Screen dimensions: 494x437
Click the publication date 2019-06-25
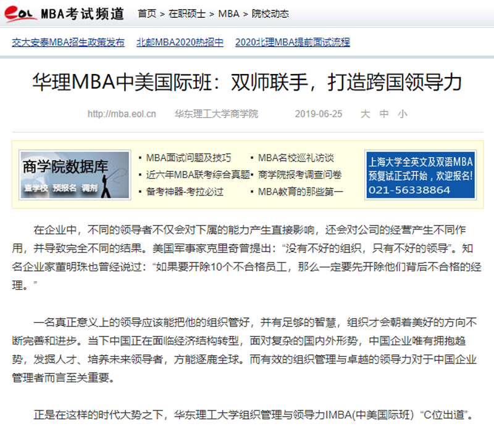(x=319, y=114)
